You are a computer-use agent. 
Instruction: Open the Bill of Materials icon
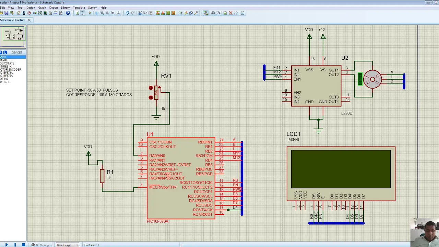click(x=50, y=13)
